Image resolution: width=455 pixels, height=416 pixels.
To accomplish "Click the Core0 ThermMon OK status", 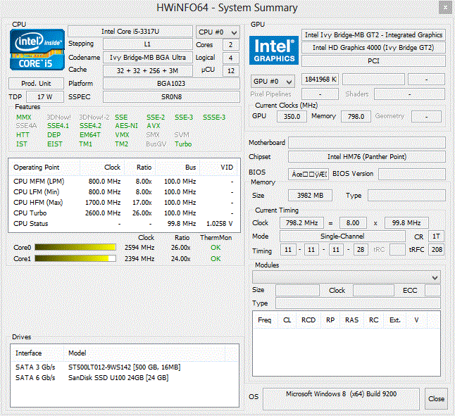I will point(216,248).
